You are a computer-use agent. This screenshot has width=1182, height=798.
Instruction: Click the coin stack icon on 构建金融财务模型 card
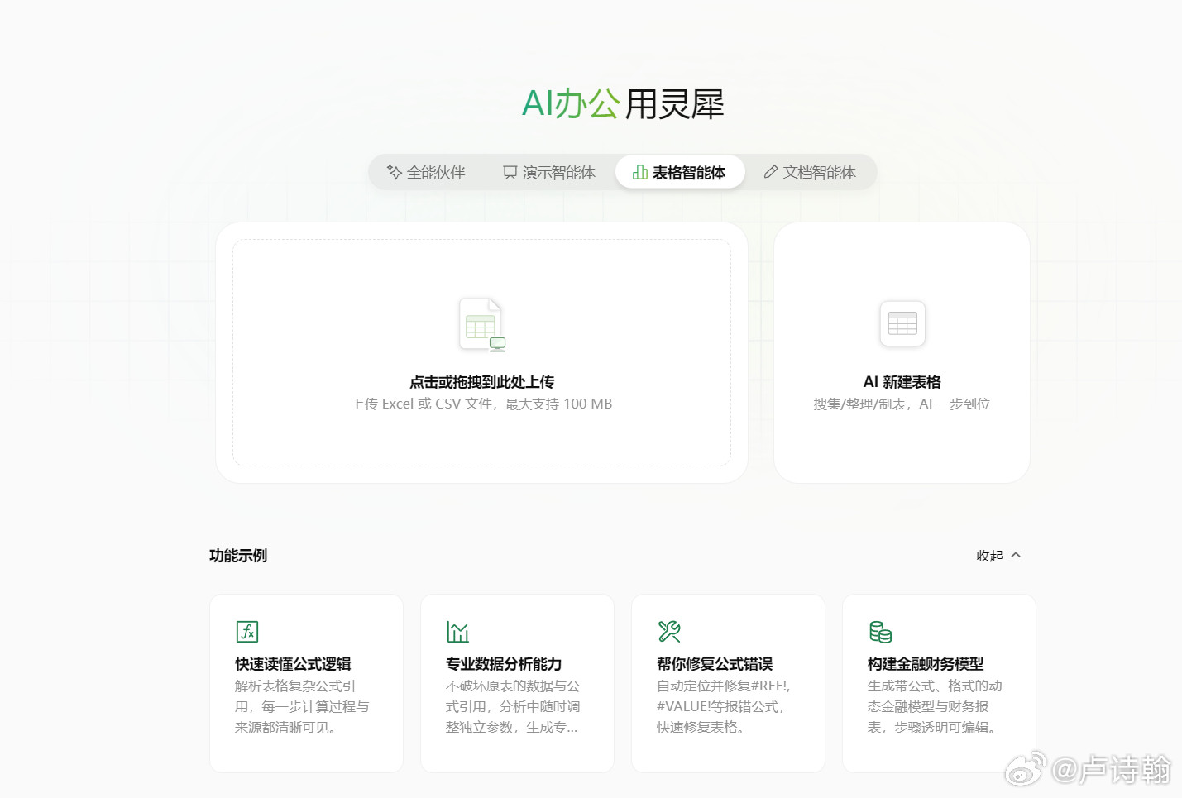pyautogui.click(x=881, y=631)
